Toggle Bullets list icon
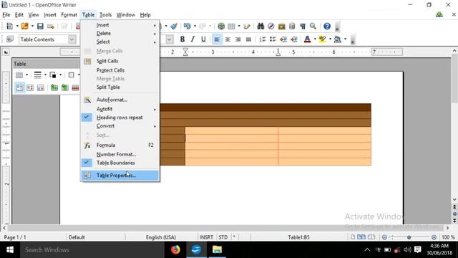The image size is (458, 258). (x=273, y=39)
